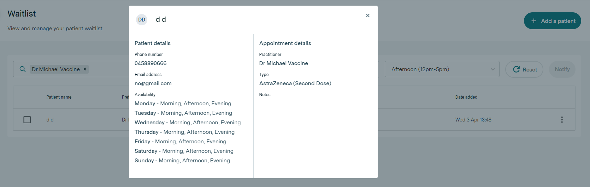Close the patient details popup
Viewport: 590px width, 187px height.
[368, 15]
